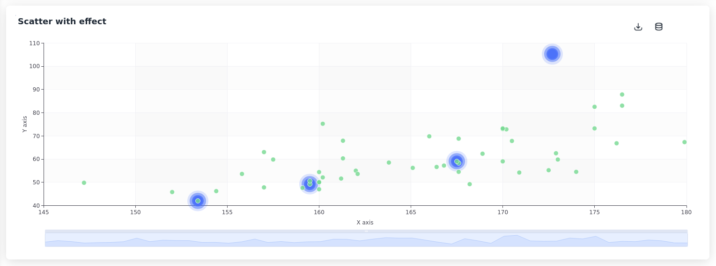Select the blue ripple point near X 167.5
Image resolution: width=716 pixels, height=266 pixels.
(x=457, y=161)
